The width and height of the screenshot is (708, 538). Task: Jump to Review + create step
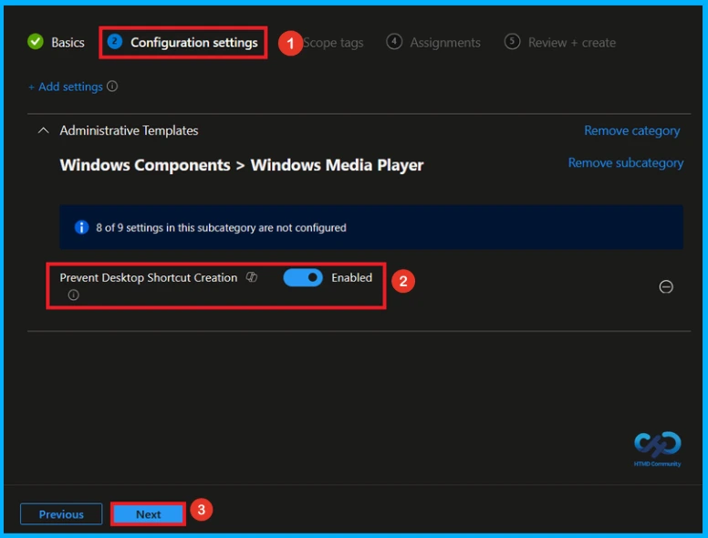point(560,43)
